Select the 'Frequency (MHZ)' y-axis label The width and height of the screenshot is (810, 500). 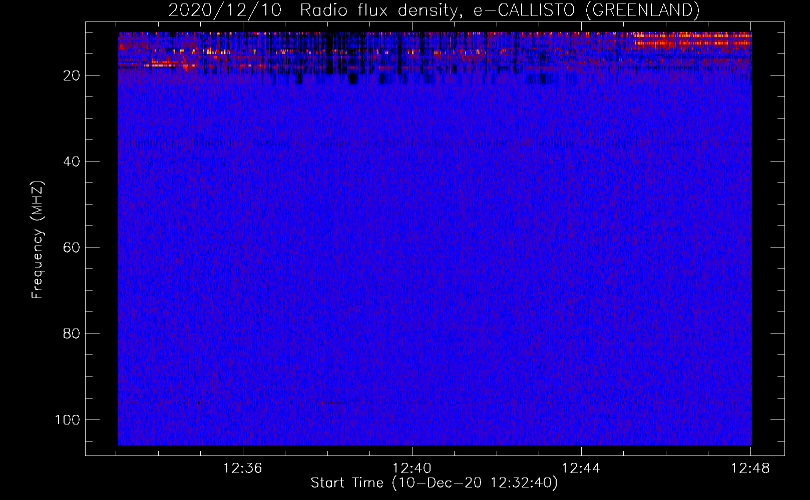point(38,239)
